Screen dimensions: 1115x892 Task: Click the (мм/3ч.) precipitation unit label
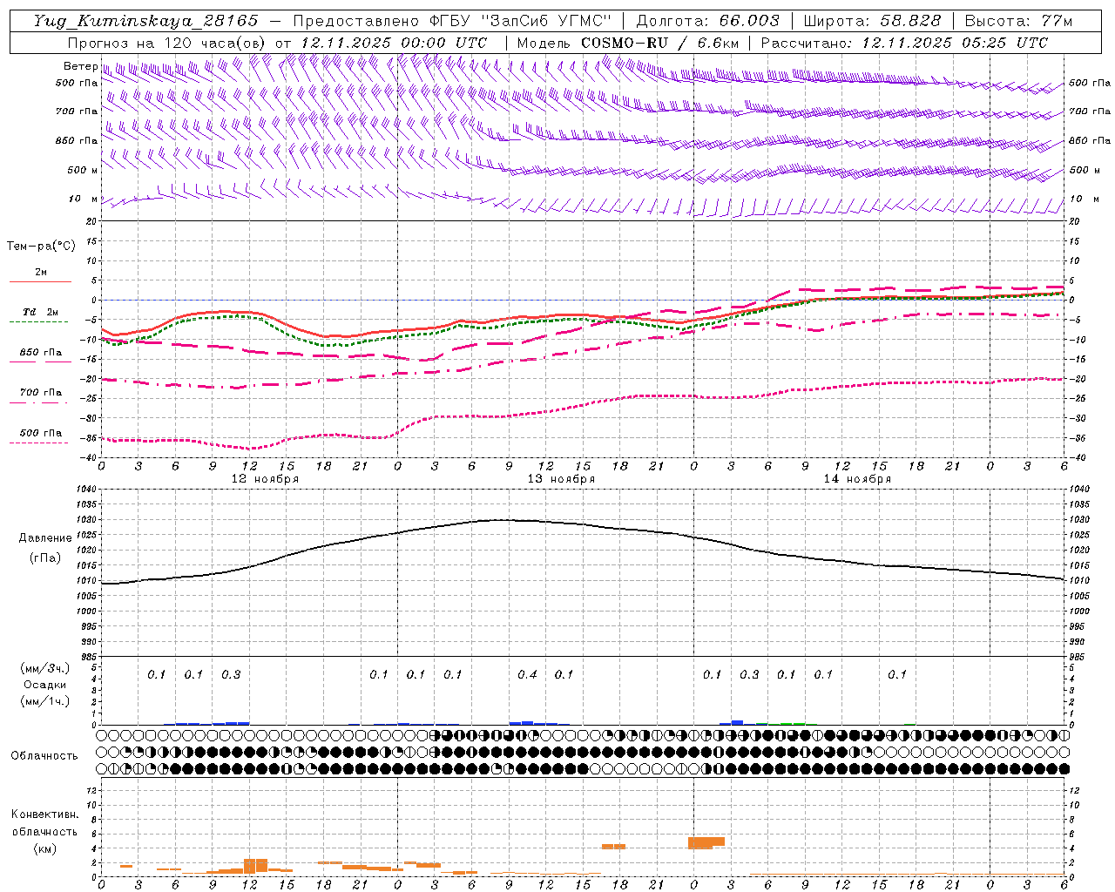(x=44, y=668)
